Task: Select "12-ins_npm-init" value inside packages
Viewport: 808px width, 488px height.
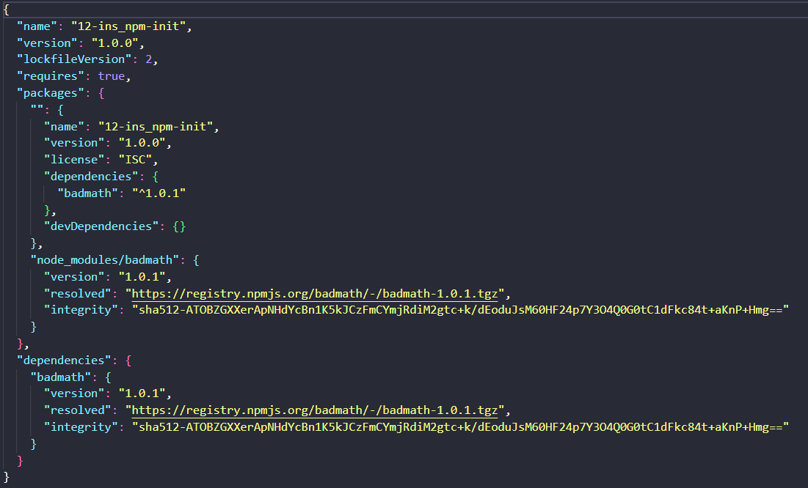Action: click(x=156, y=127)
